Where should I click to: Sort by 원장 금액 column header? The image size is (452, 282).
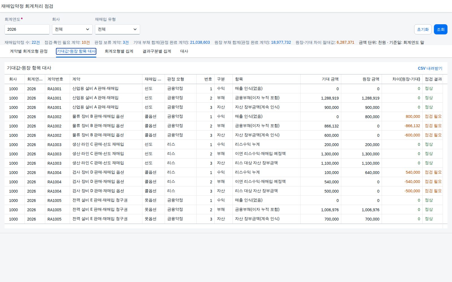pyautogui.click(x=362, y=79)
